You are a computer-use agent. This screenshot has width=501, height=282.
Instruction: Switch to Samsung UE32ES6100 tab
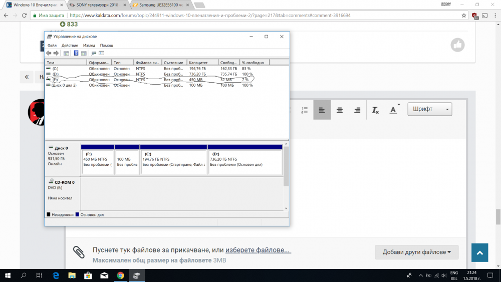click(x=161, y=5)
